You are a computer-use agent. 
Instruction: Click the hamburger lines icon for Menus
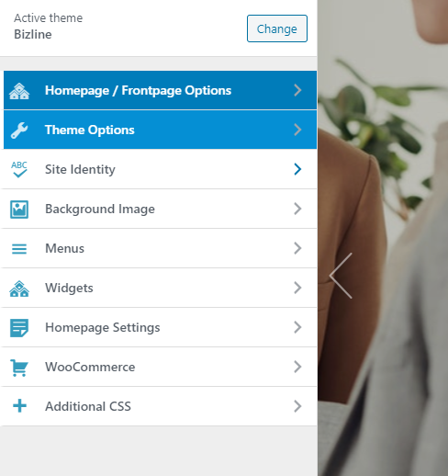coord(19,249)
